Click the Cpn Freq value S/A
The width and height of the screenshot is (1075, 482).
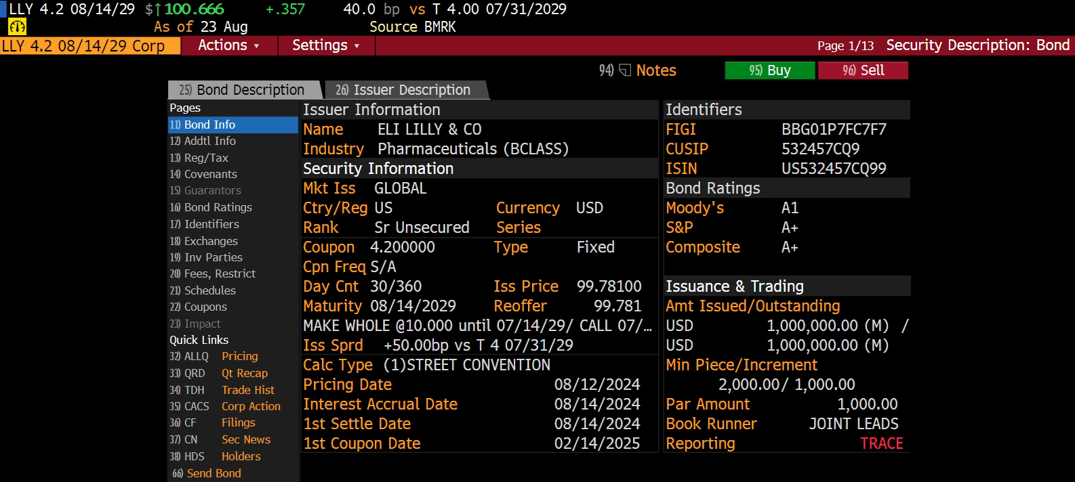coord(383,267)
